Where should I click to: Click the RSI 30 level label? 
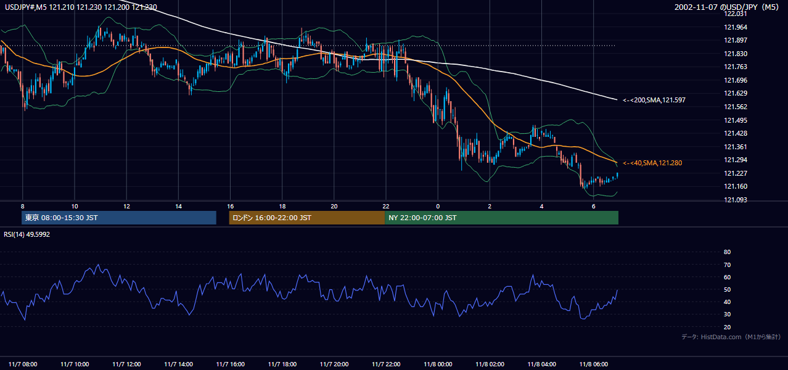(727, 314)
